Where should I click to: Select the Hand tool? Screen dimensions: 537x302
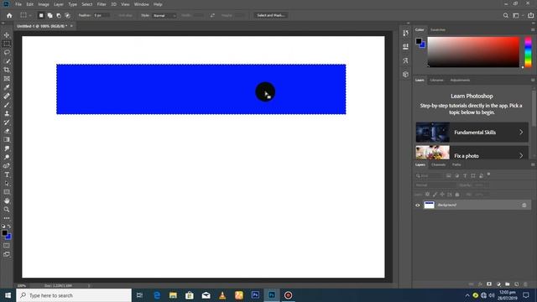pos(7,201)
